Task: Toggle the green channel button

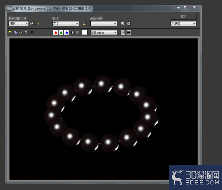Action: coord(61,32)
